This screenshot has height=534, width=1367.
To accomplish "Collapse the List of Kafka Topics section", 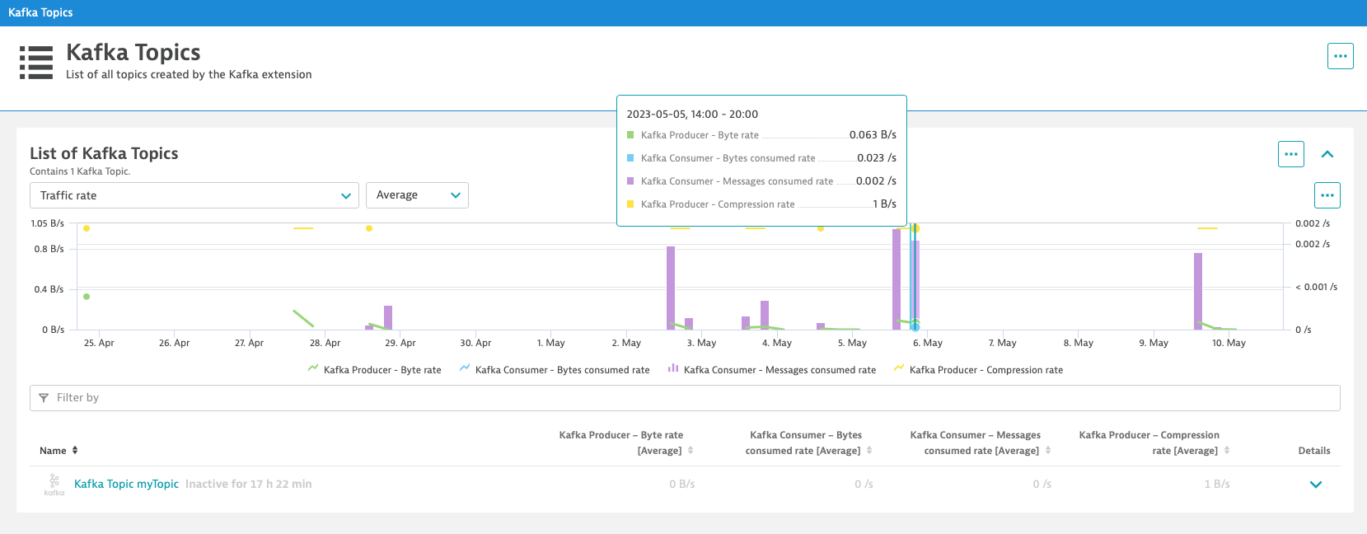I will 1327,154.
